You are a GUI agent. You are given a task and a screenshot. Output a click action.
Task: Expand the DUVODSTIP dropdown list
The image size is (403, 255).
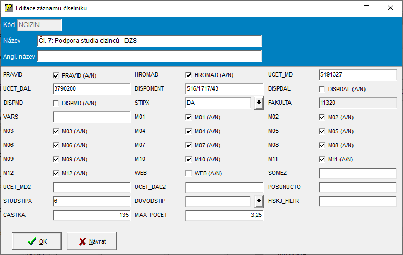[x=258, y=201]
